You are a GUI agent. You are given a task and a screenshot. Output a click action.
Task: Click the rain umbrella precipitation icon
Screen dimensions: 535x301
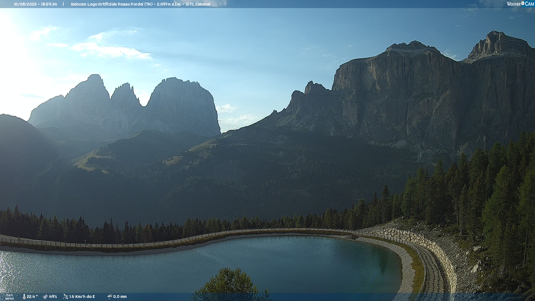pyautogui.click(x=110, y=297)
